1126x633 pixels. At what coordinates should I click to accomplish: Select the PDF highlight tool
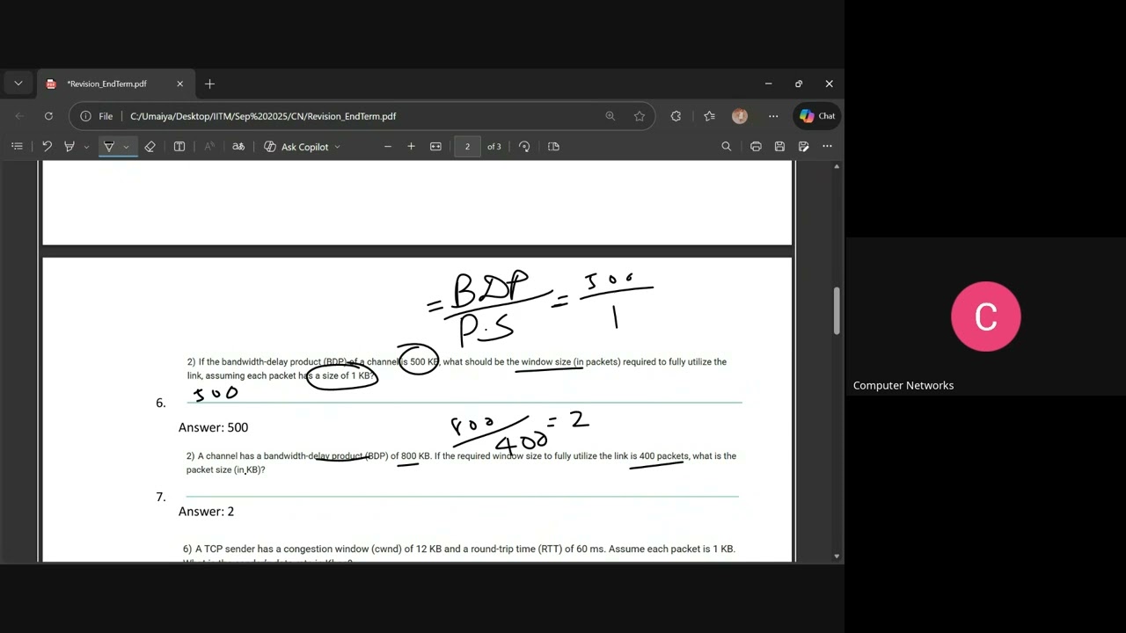(x=69, y=147)
